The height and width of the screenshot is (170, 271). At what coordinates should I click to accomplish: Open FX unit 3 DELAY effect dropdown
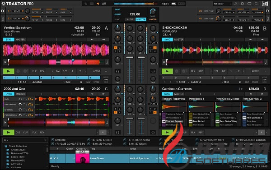[x=17, y=18]
